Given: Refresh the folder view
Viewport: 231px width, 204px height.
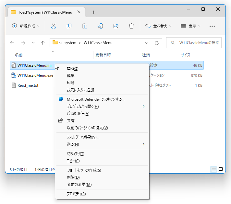Looking at the screenshot, I should click(157, 43).
